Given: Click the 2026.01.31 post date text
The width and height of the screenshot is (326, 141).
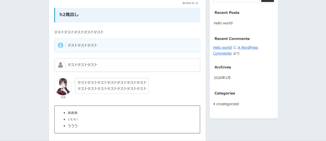Looking at the screenshot, I should [x=192, y=3].
